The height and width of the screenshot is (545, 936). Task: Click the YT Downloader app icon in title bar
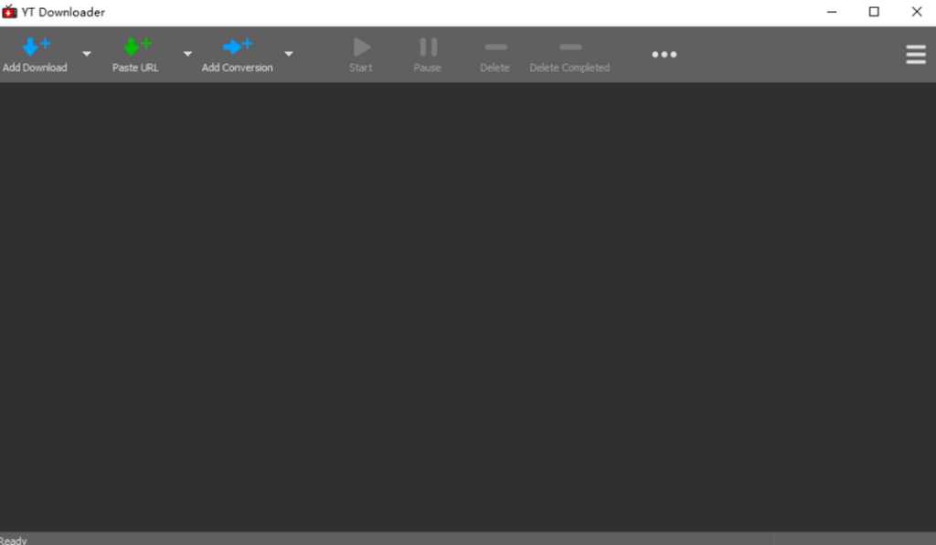pyautogui.click(x=10, y=13)
